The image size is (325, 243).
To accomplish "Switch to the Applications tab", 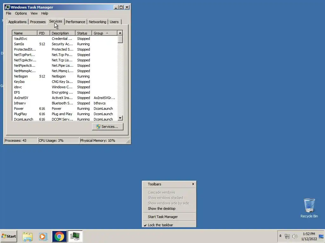I will [x=17, y=22].
